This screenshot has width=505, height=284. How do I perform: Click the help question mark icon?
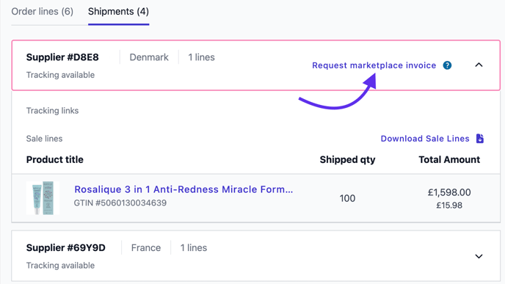tap(447, 65)
